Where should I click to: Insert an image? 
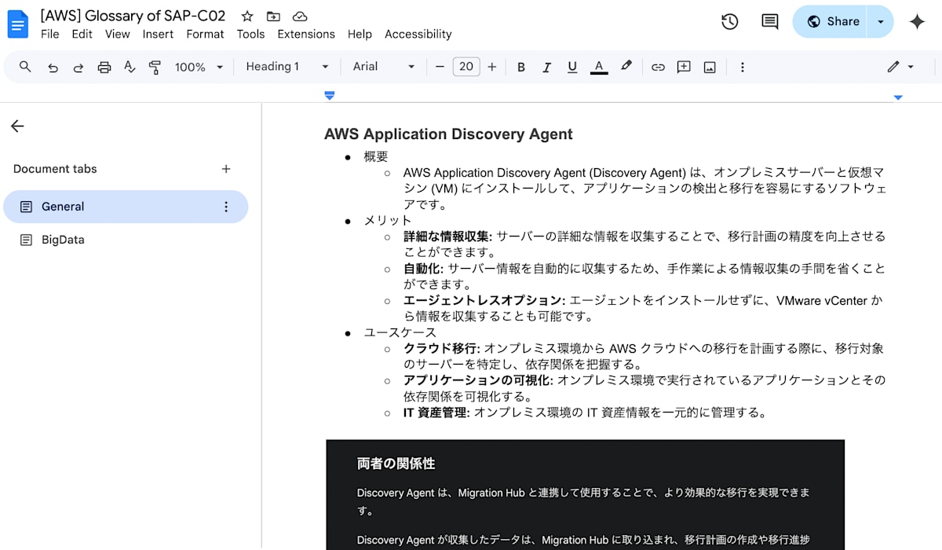(x=710, y=68)
